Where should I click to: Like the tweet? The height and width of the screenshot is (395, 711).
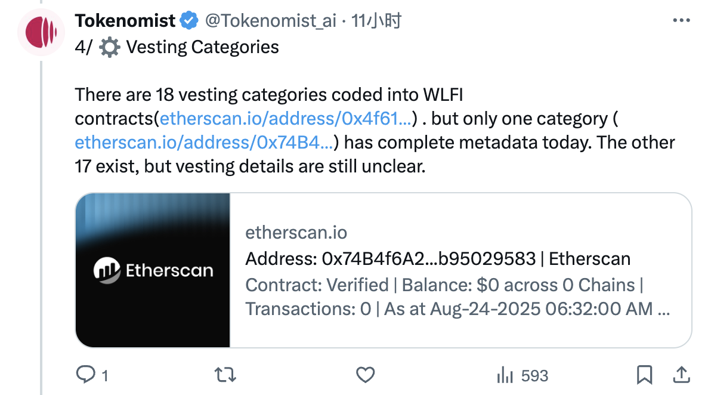point(365,375)
